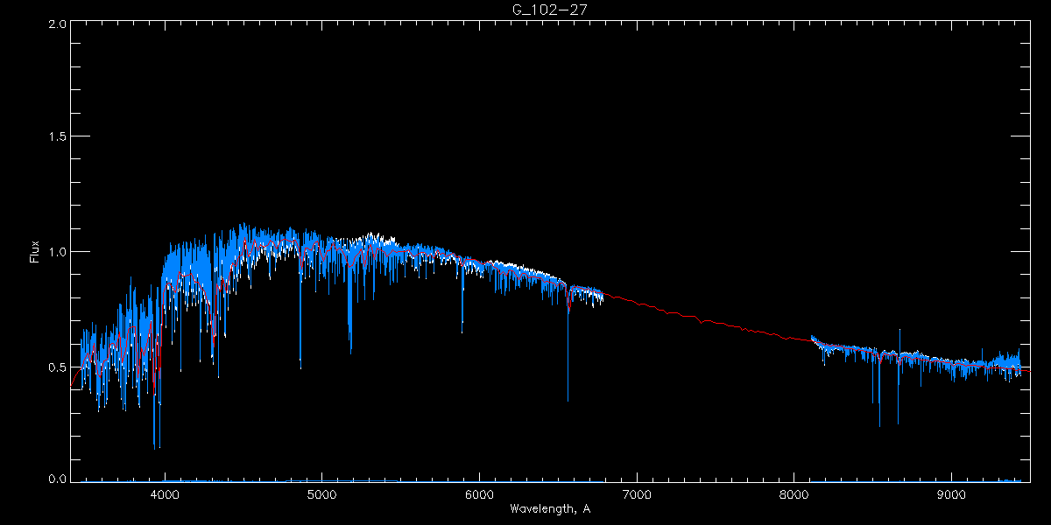Click the 0.5 flux tick label

[57, 366]
